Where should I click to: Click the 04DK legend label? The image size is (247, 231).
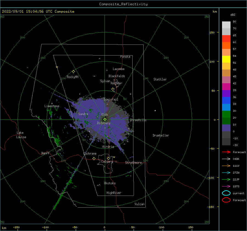coord(236,159)
